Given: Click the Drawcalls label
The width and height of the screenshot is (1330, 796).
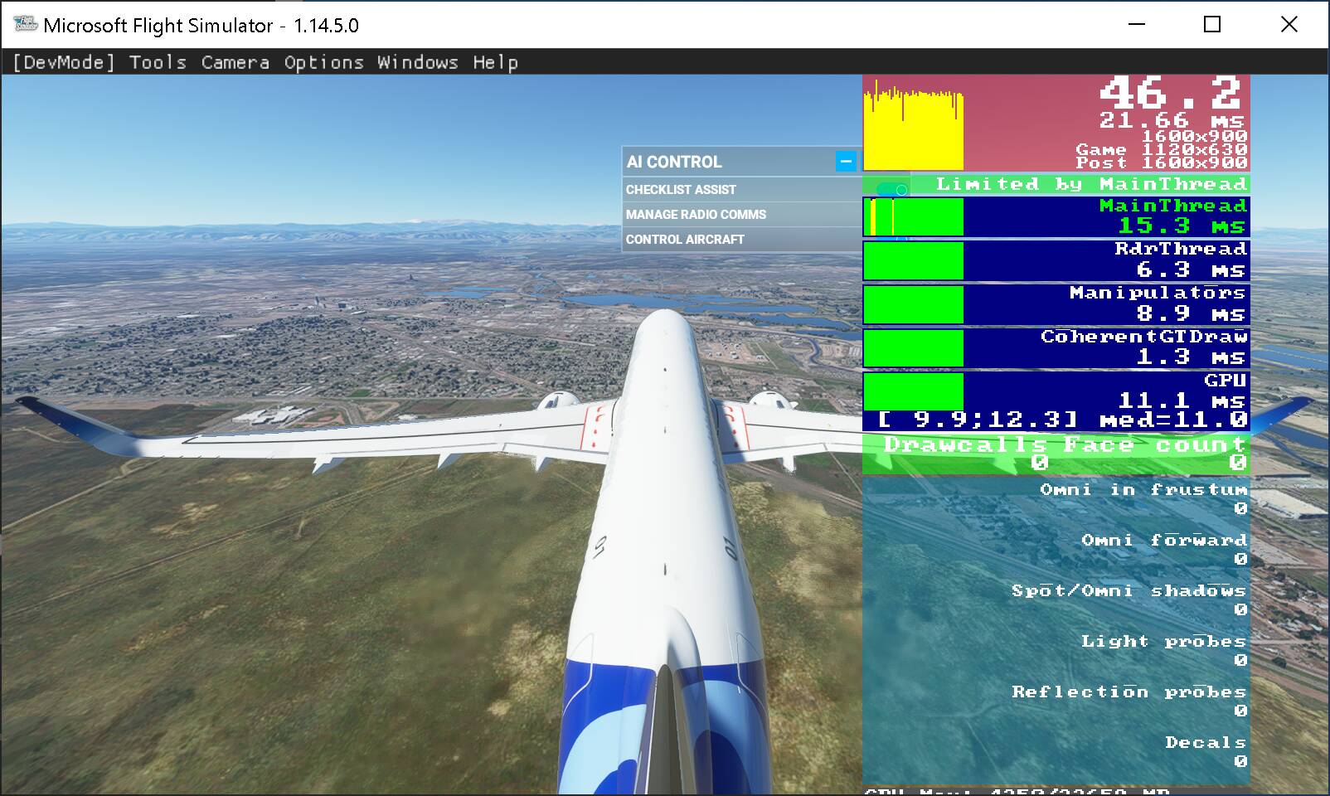Looking at the screenshot, I should coord(965,444).
